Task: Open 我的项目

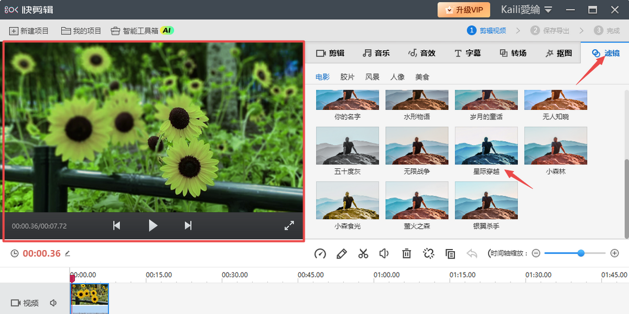Action: [81, 31]
